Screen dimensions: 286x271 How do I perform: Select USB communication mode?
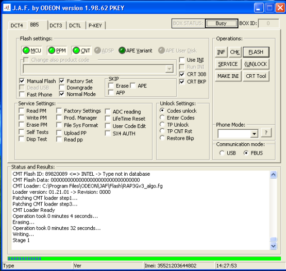tap(222, 153)
